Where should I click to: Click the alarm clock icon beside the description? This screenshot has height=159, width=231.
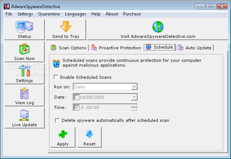tap(57, 64)
